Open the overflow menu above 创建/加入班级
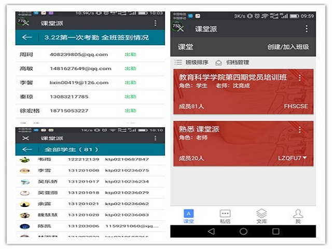Screen dimensions: 332x249 click(306, 29)
